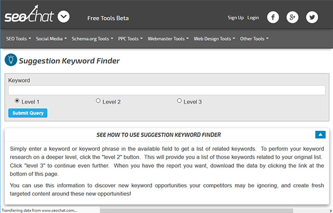Click the Submit Query button
This screenshot has width=333, height=213.
point(28,113)
